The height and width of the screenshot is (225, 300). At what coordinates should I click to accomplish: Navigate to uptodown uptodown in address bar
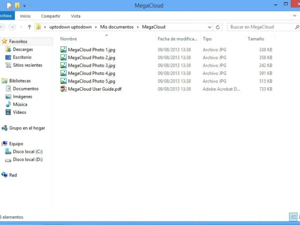tap(70, 27)
